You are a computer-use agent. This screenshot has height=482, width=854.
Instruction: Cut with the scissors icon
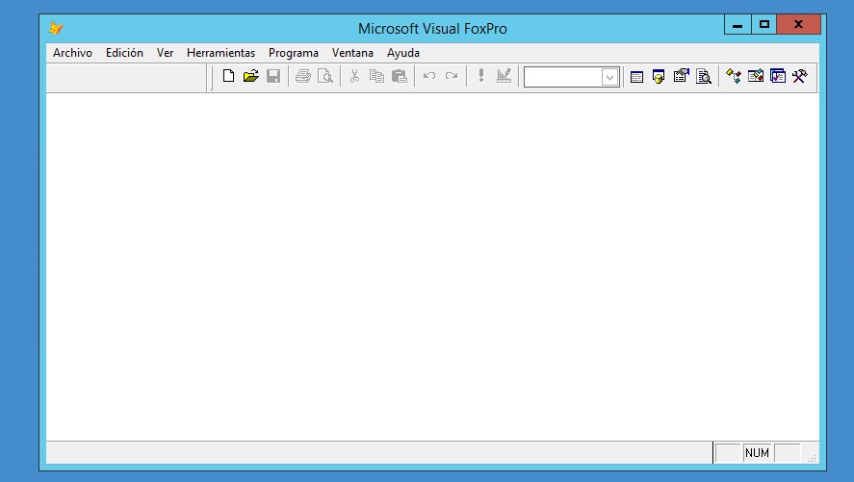[354, 76]
